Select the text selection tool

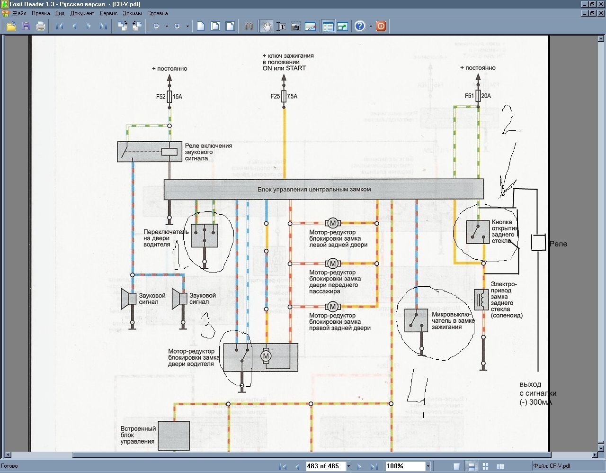click(281, 27)
